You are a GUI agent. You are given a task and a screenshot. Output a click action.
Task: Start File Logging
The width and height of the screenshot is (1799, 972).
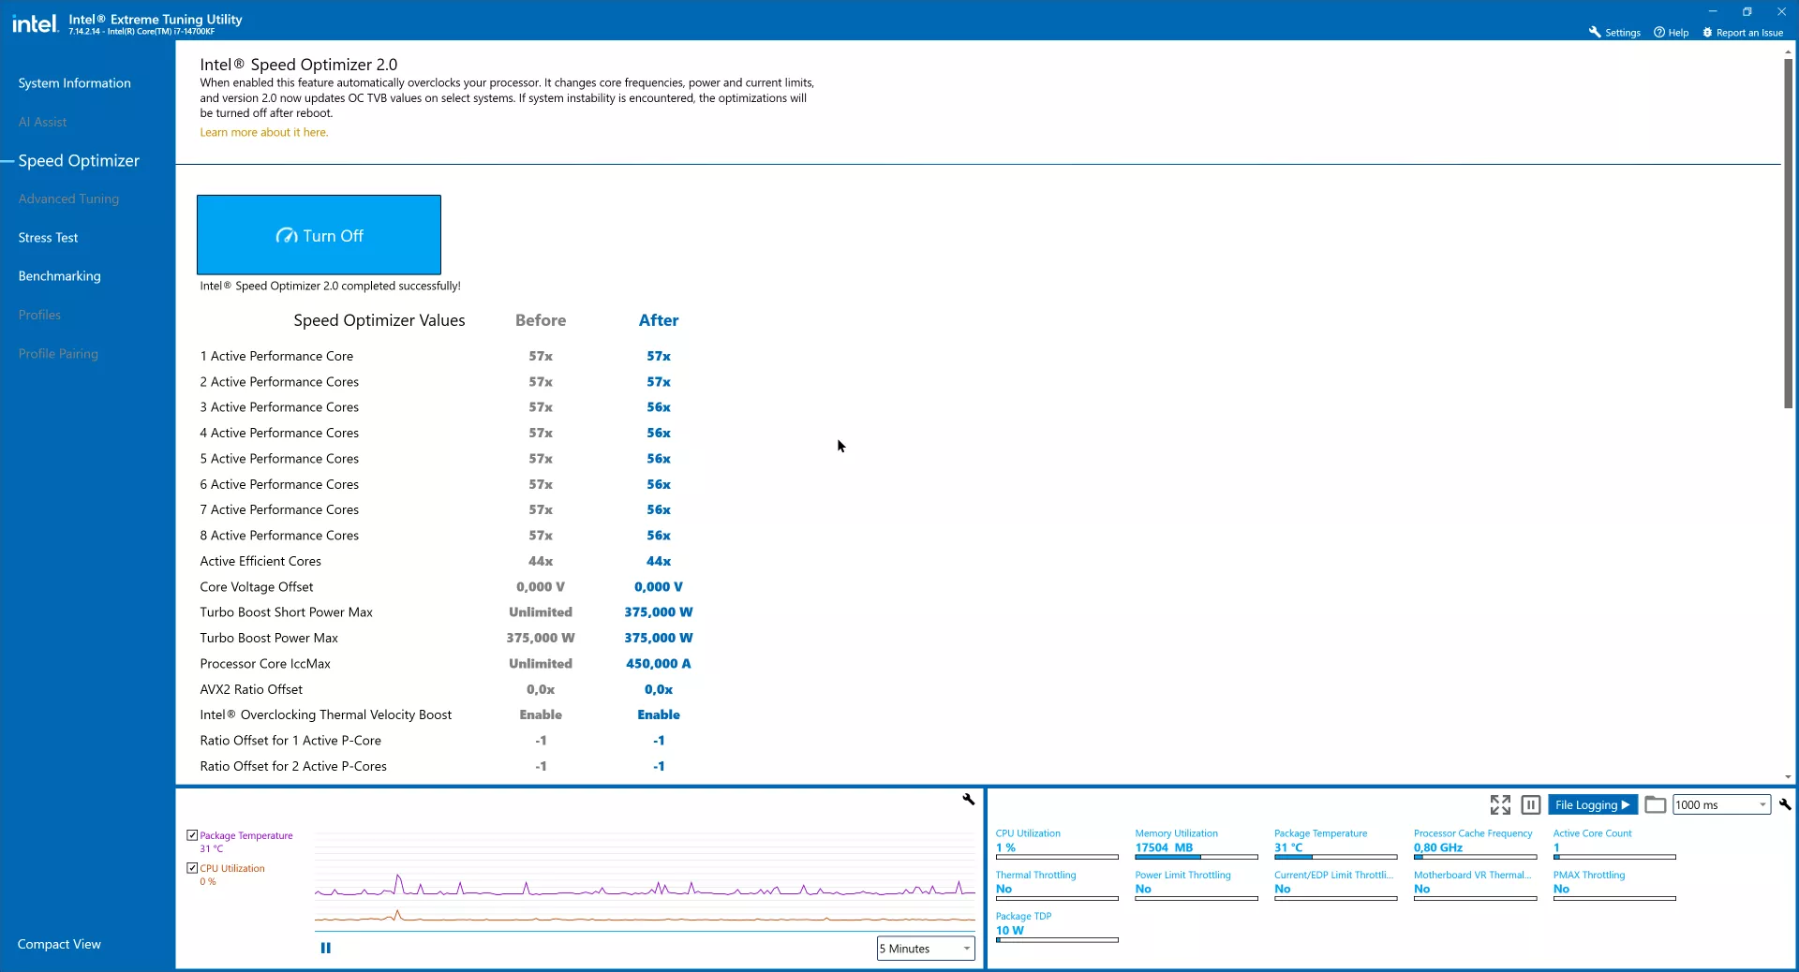point(1592,804)
